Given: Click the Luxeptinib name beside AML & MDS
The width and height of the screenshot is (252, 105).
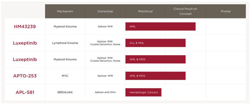Looking at the screenshot, I should coord(25,59).
